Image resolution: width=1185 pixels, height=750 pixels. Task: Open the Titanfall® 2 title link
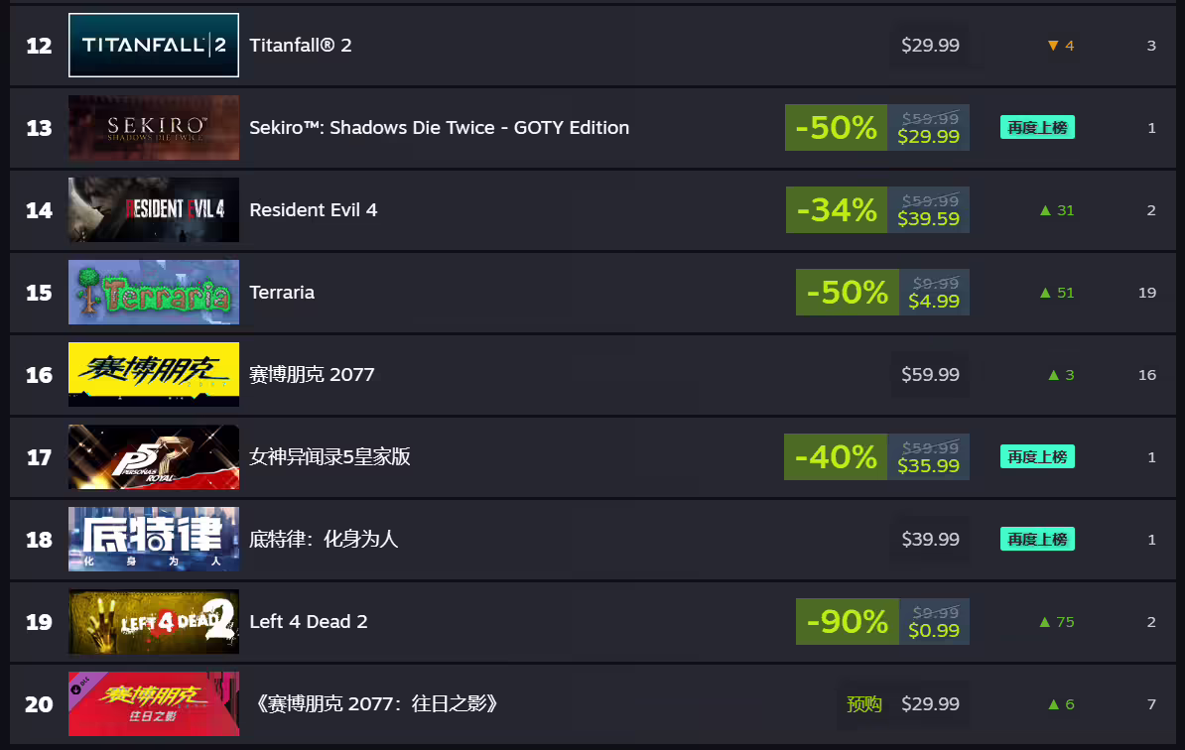(301, 45)
